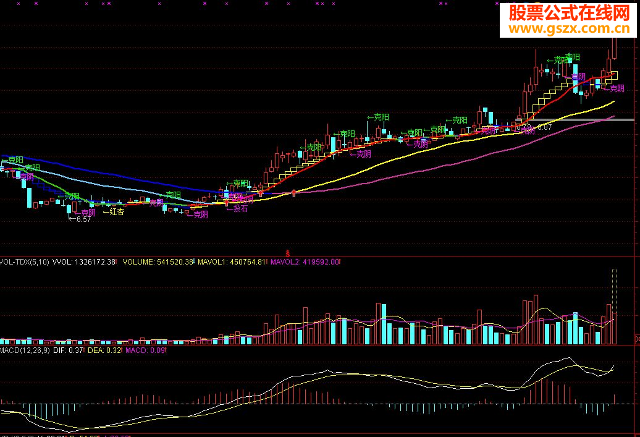The image size is (640, 437).
Task: Click the magenta 投石 signal label
Action: (237, 209)
